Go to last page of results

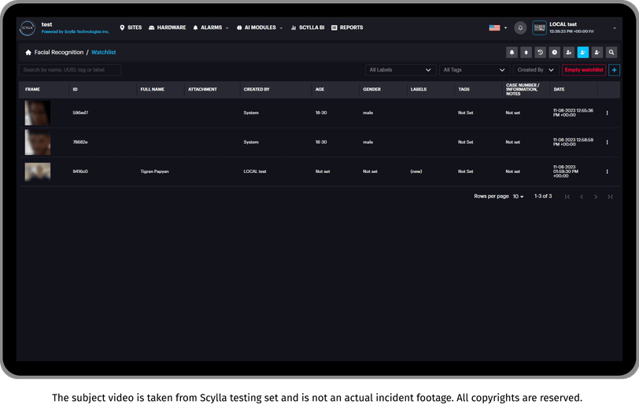[x=610, y=197]
